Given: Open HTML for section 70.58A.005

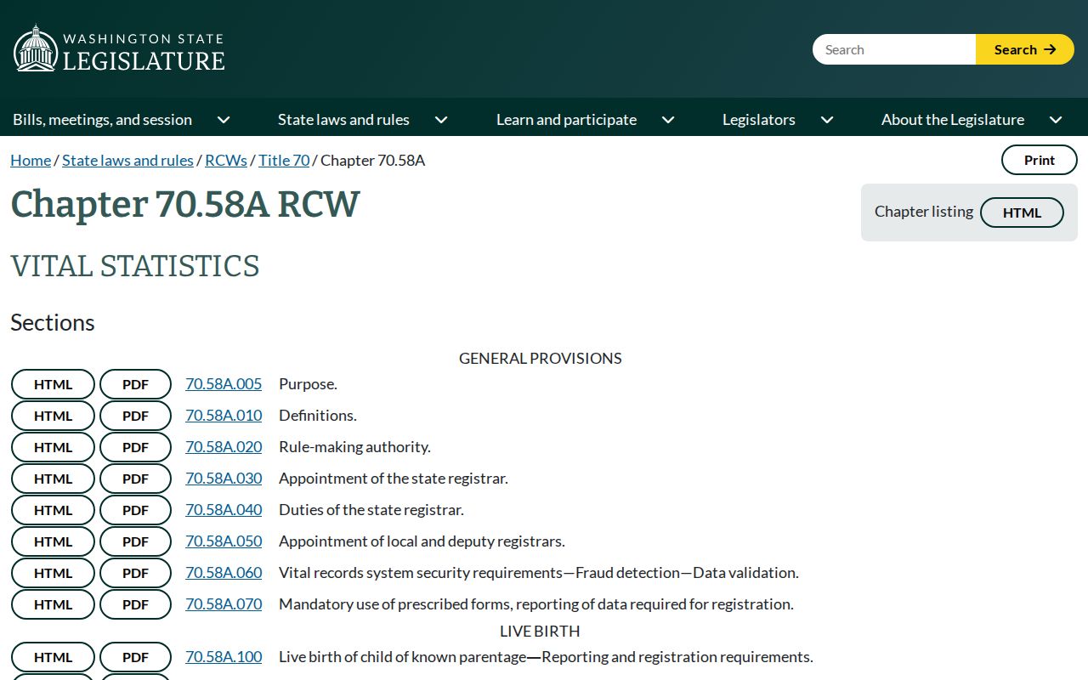Looking at the screenshot, I should [53, 384].
